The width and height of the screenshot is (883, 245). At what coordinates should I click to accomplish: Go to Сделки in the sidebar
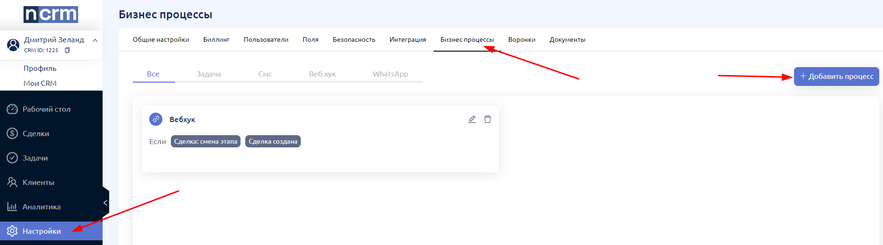pyautogui.click(x=36, y=133)
